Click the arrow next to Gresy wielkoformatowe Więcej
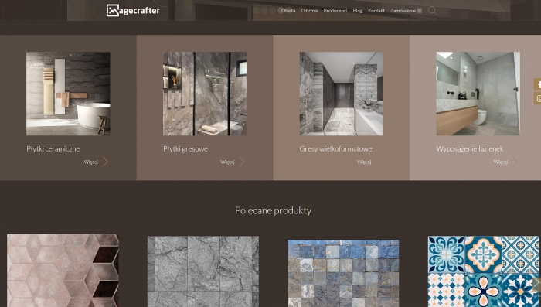This screenshot has width=541, height=307. tap(379, 162)
